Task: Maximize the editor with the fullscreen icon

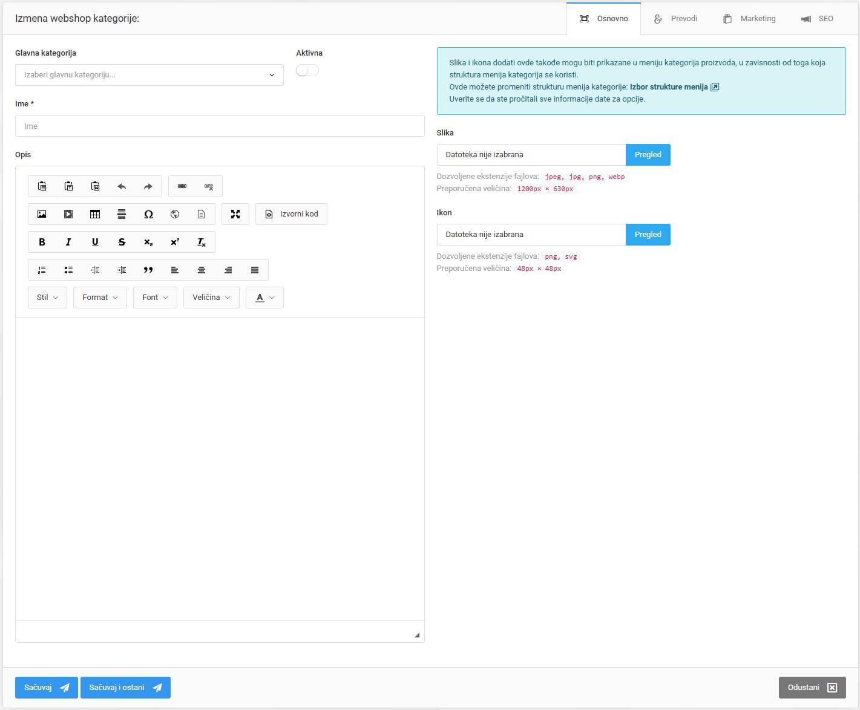Action: 235,214
